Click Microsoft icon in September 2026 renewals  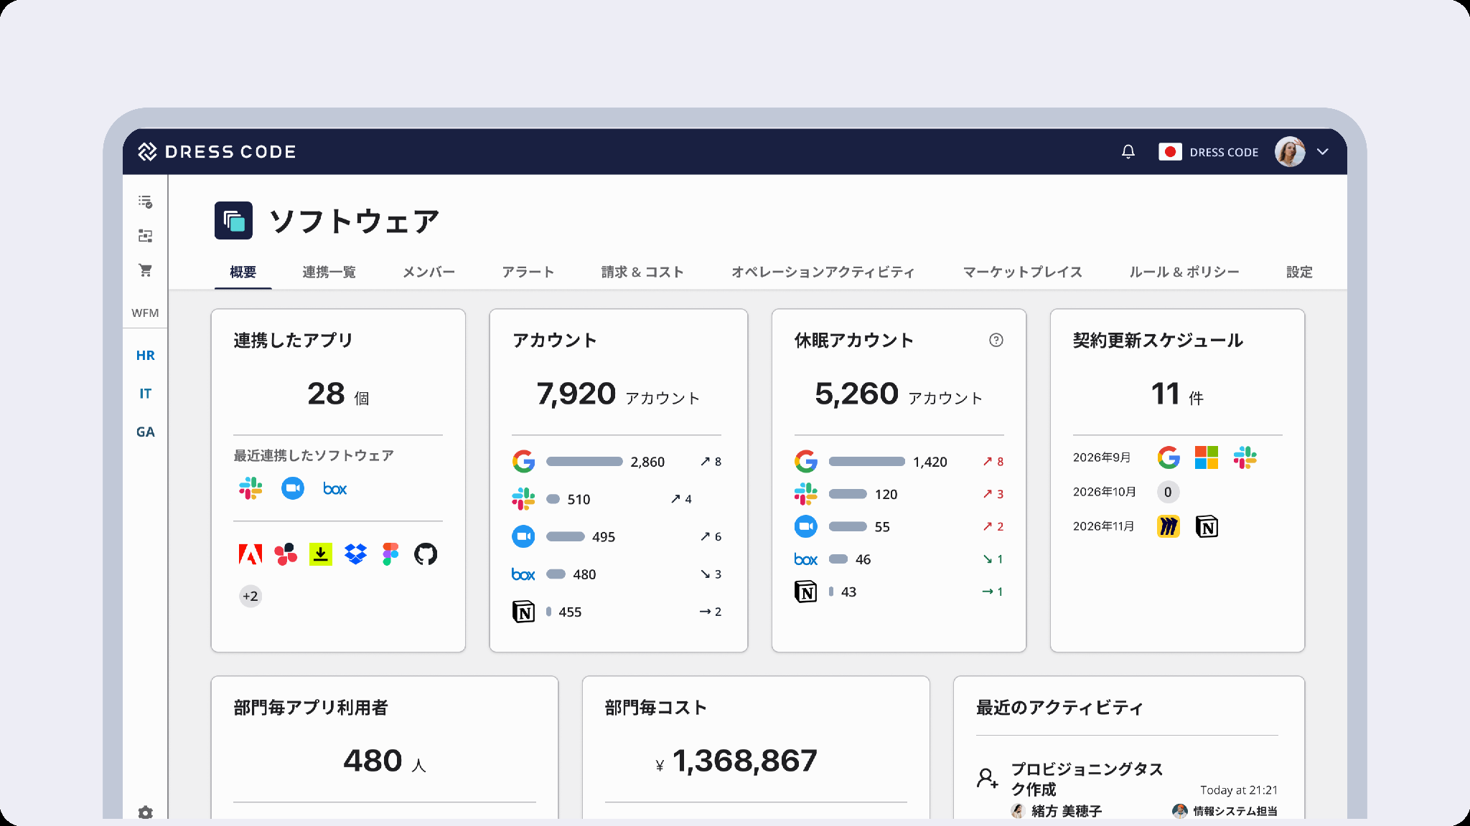1207,457
